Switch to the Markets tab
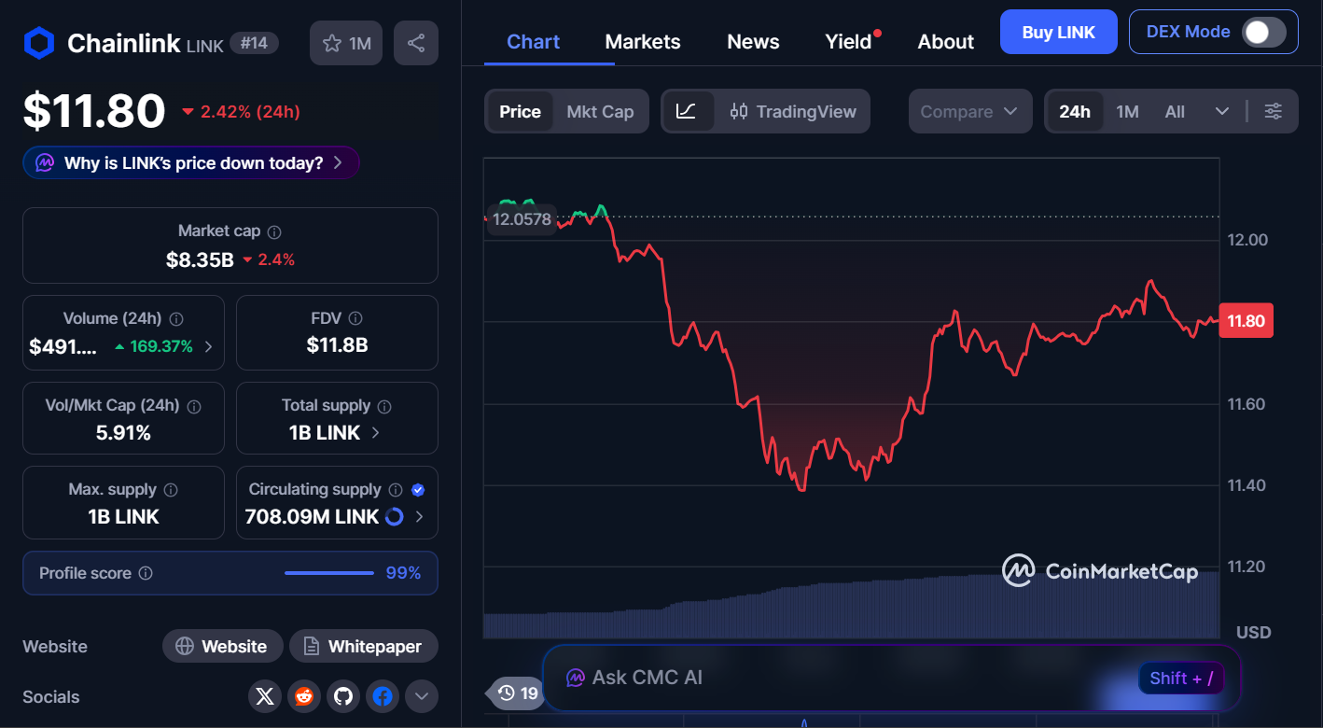 [643, 42]
